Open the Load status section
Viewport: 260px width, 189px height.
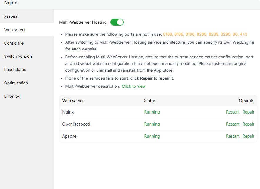pos(15,70)
